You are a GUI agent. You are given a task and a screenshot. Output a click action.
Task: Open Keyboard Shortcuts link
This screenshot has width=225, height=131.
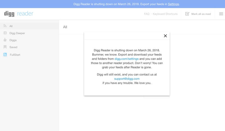(165, 14)
